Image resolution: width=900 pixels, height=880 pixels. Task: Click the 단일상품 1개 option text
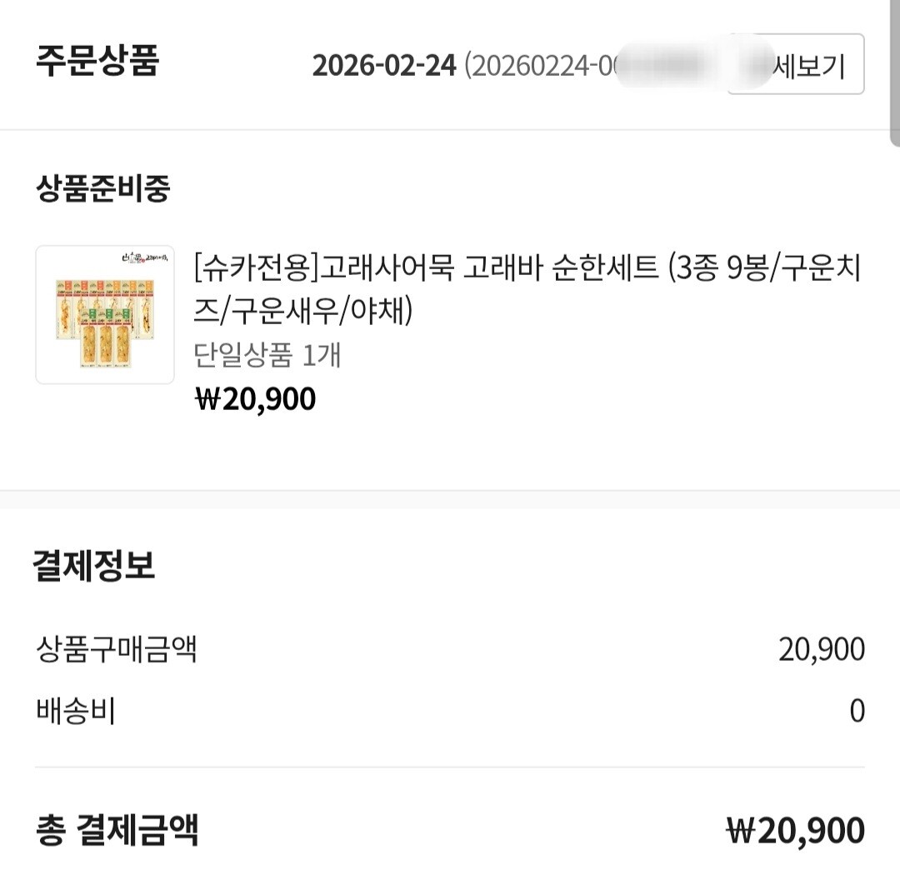click(x=267, y=356)
